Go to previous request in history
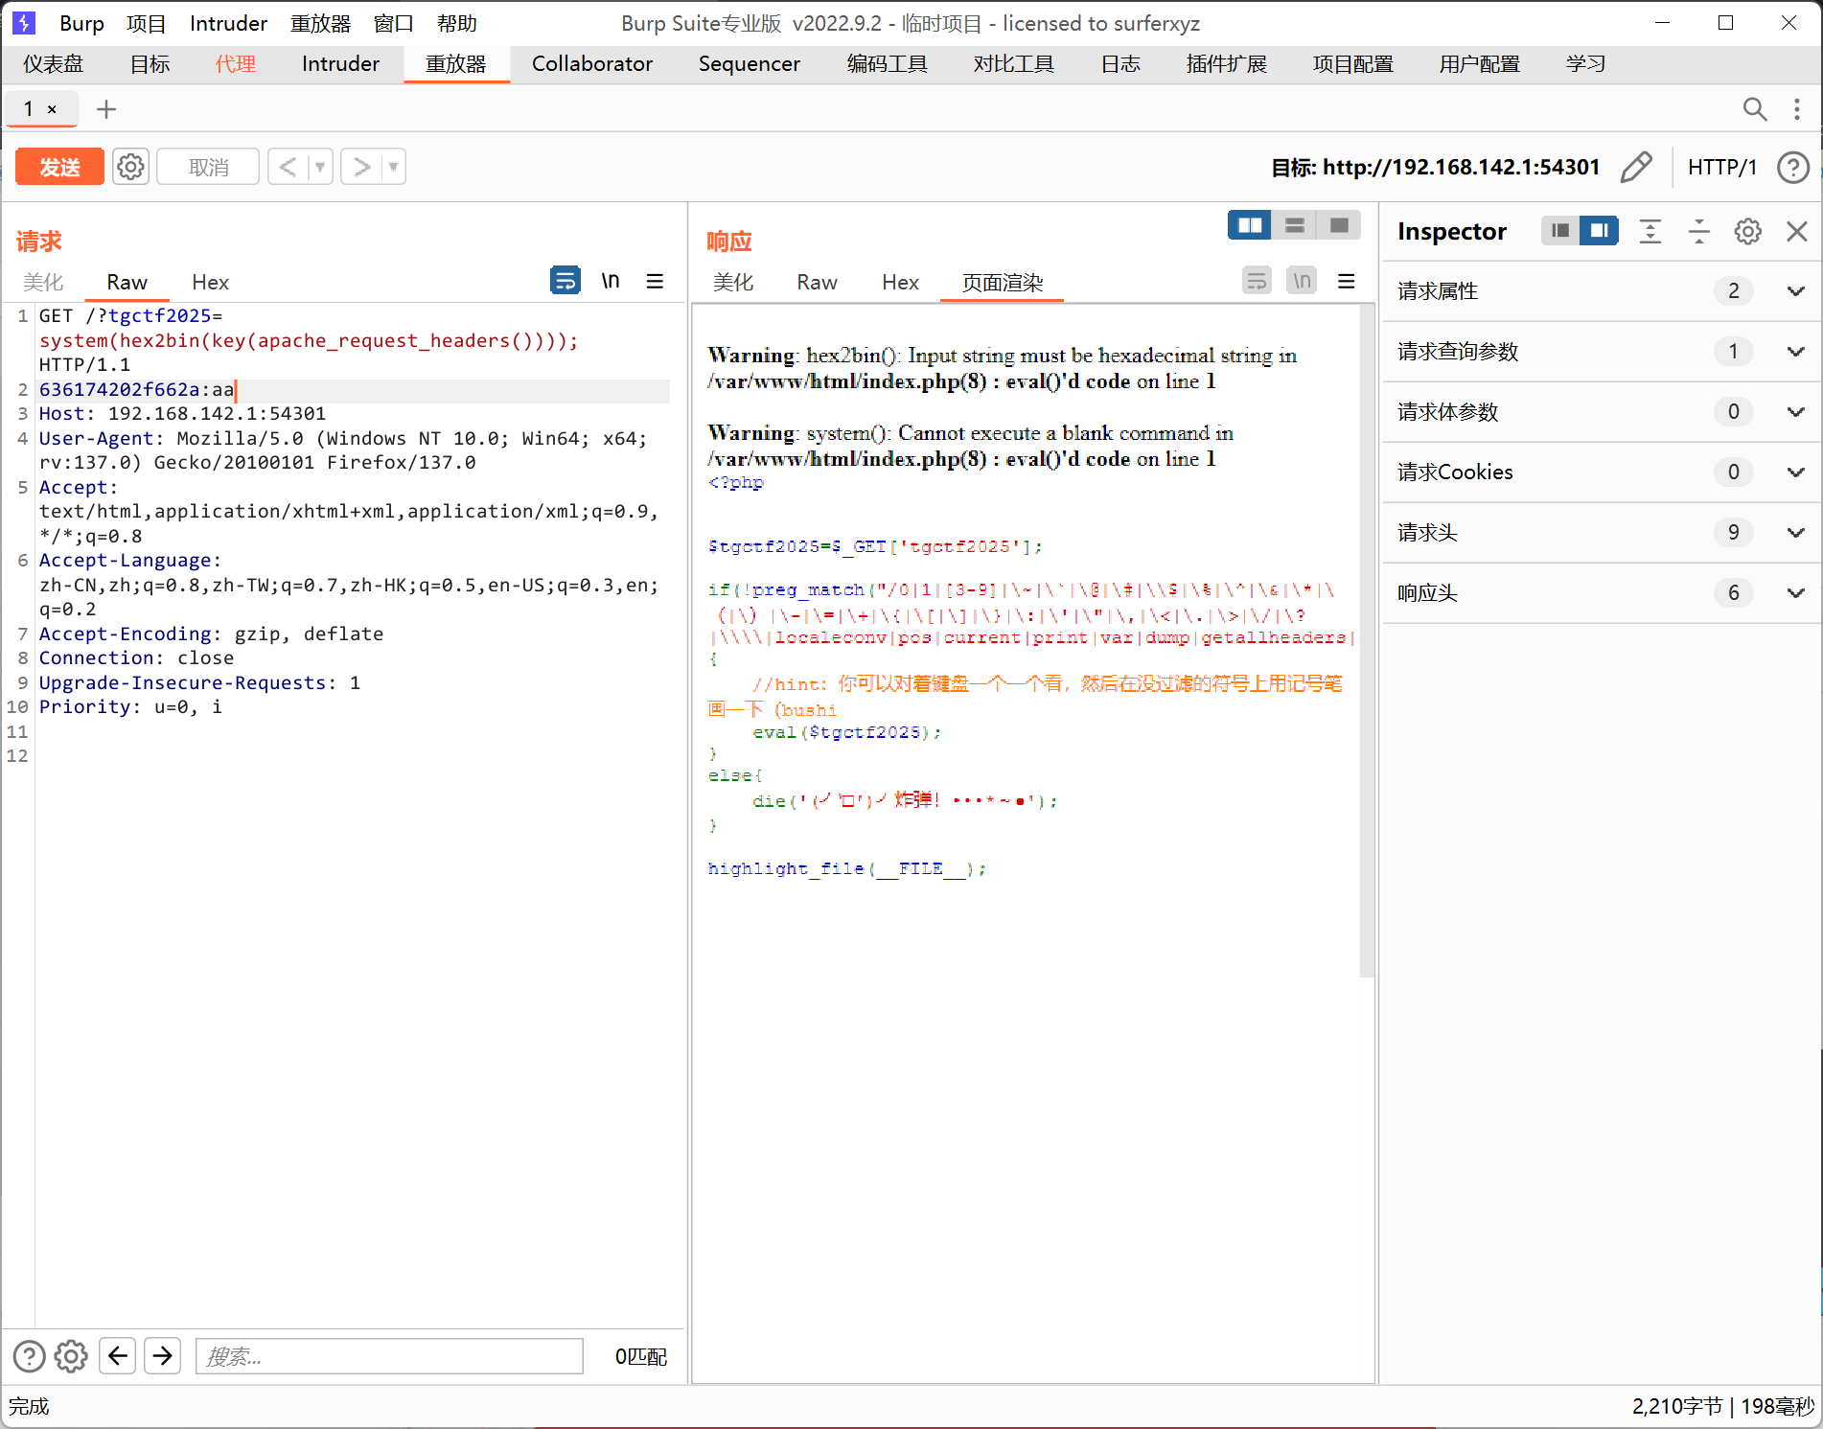This screenshot has width=1823, height=1429. coord(288,167)
